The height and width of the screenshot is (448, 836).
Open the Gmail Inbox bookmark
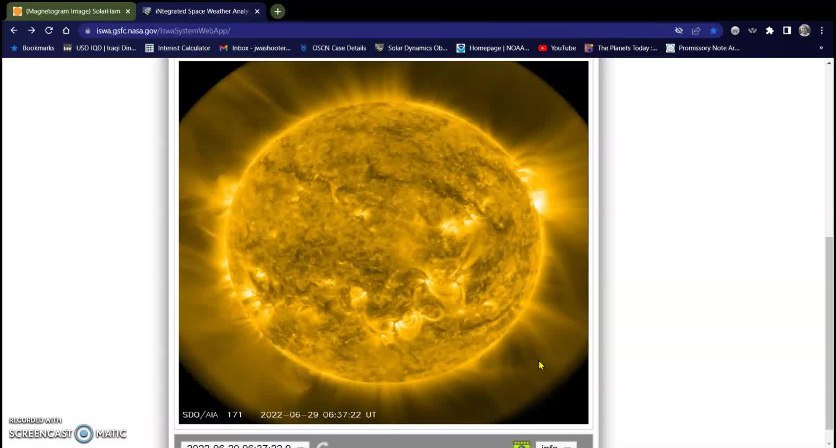pos(255,48)
